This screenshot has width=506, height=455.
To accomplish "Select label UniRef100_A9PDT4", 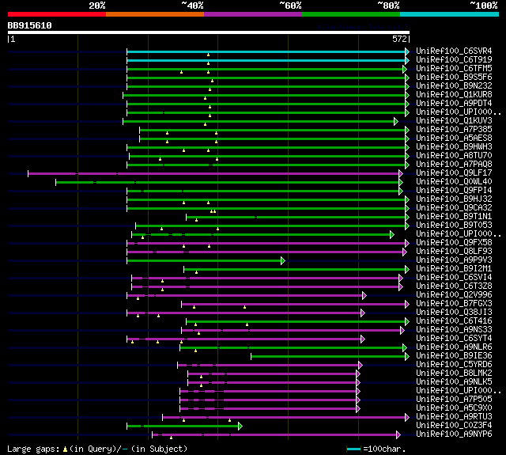I will [454, 104].
